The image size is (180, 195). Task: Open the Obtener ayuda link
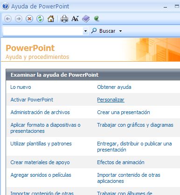(114, 87)
